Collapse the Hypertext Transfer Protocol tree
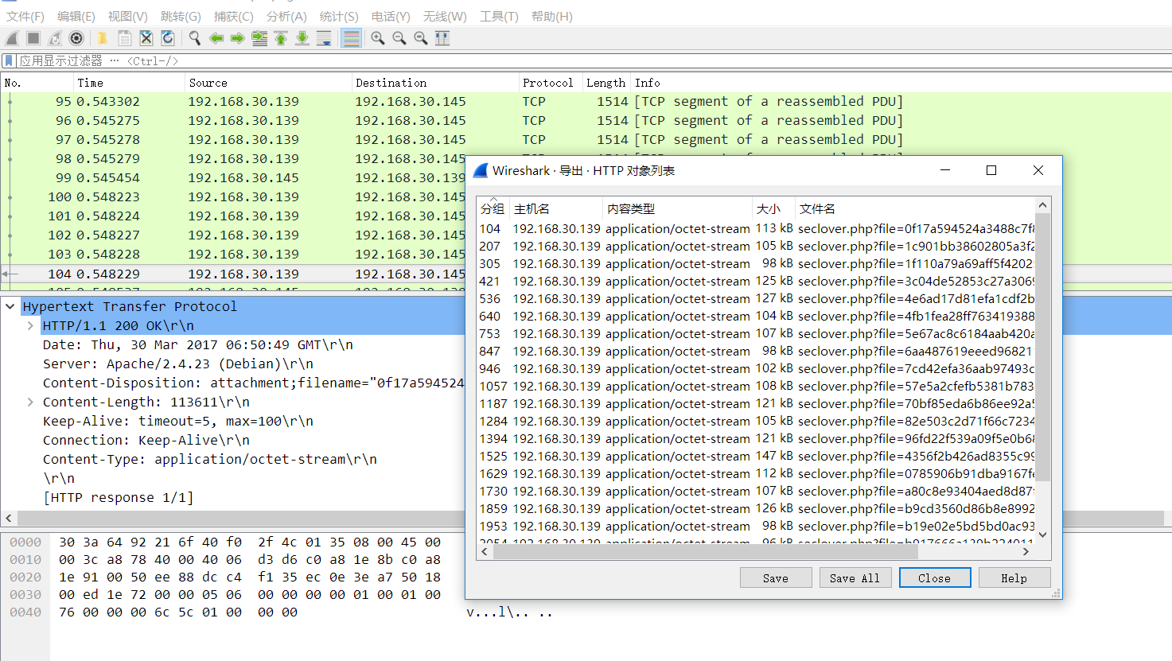This screenshot has width=1172, height=661. coord(10,306)
